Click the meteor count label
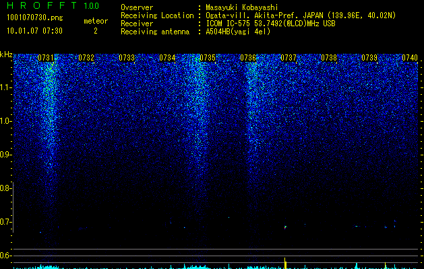 [x=96, y=21]
